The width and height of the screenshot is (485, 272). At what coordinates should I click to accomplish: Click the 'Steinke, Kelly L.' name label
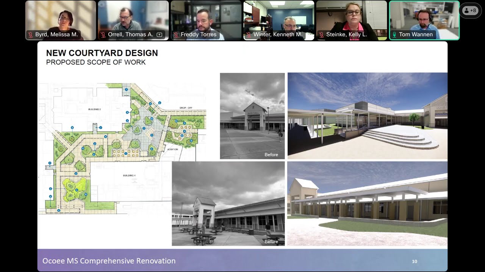point(347,34)
